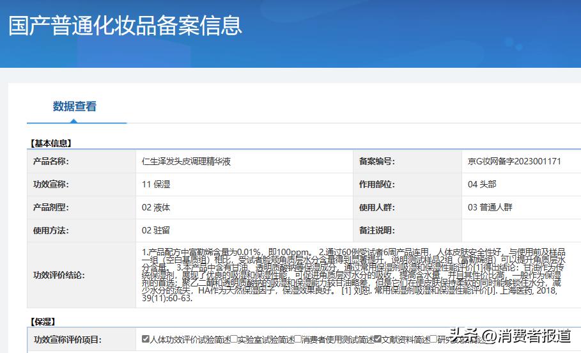Tick the checkbox before 研究 label
This screenshot has height=353, width=581.
click(x=433, y=338)
